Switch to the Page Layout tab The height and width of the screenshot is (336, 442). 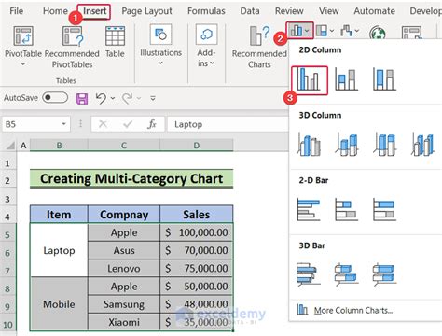[146, 11]
